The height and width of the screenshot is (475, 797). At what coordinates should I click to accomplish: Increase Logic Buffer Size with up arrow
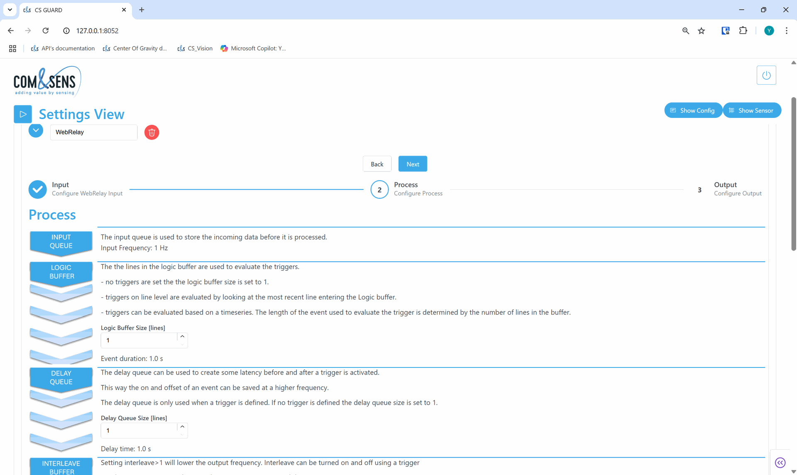[182, 336]
